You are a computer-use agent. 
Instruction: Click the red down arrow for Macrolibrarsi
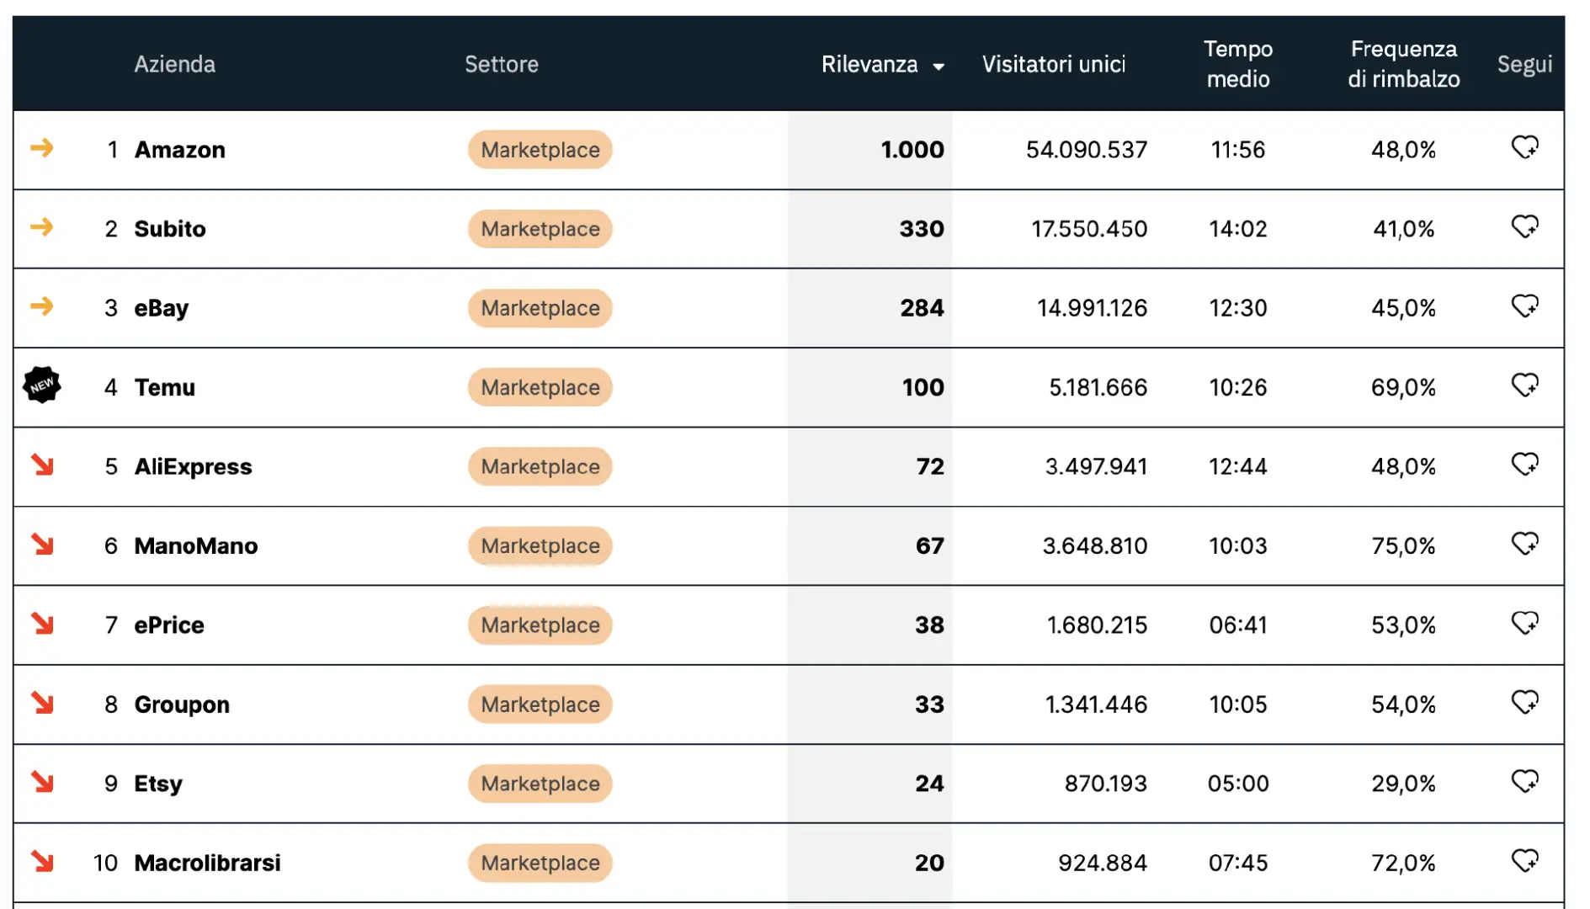pyautogui.click(x=42, y=861)
